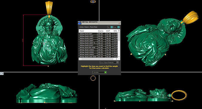Click the Metal Weights scale icon
Screen dimensions: 202x109
point(79,23)
